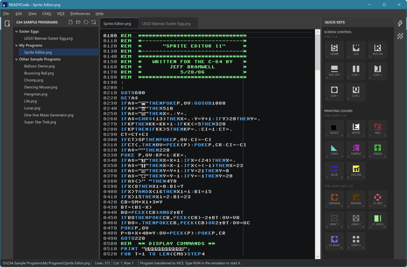The height and width of the screenshot is (267, 407).
Task: Insert the GRAY 2 printing color code
Action: 356,221
